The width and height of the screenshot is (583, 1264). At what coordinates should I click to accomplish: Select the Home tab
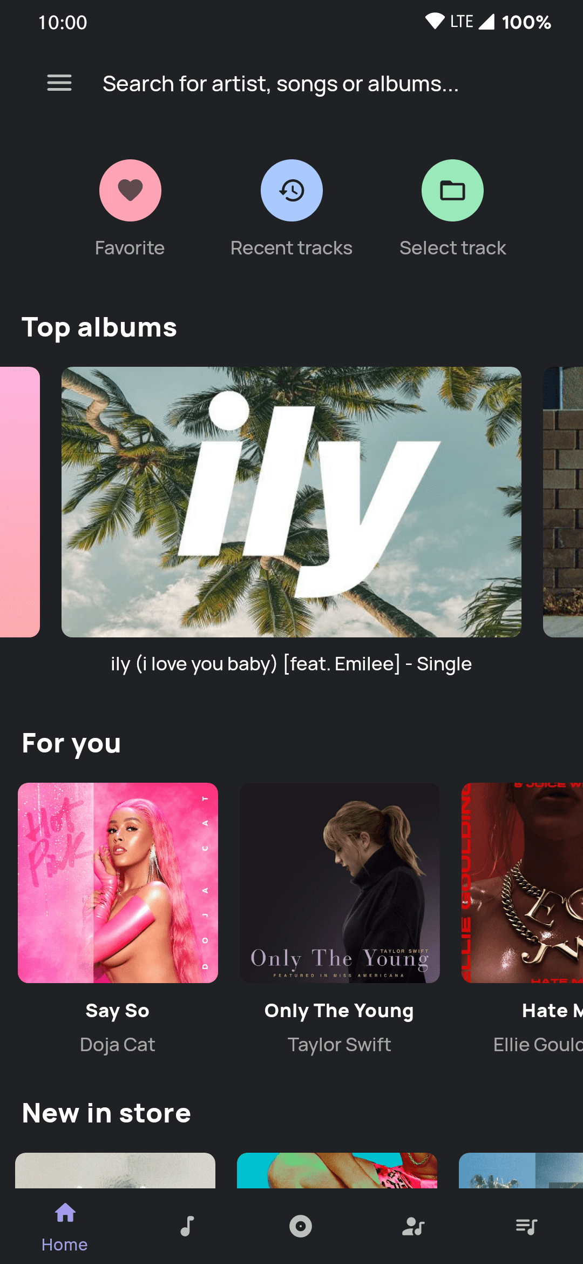(x=65, y=1227)
